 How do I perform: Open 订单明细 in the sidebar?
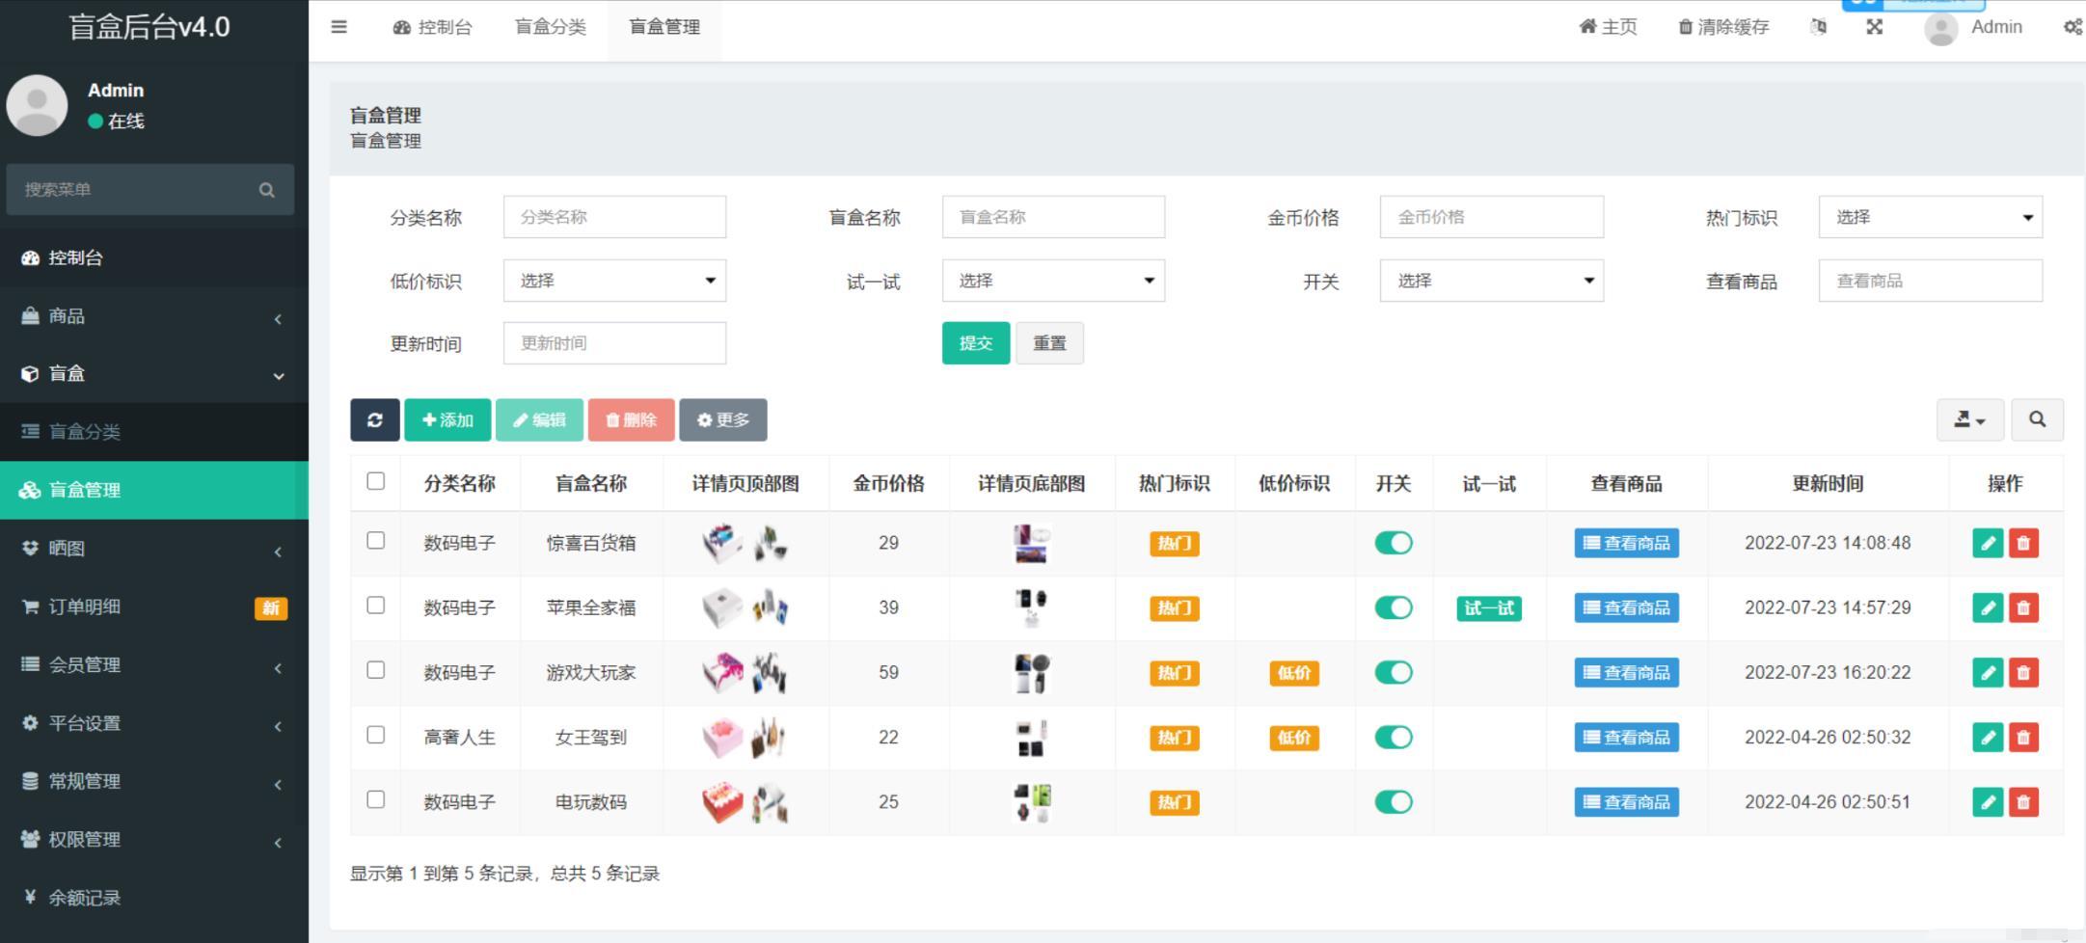[x=154, y=606]
